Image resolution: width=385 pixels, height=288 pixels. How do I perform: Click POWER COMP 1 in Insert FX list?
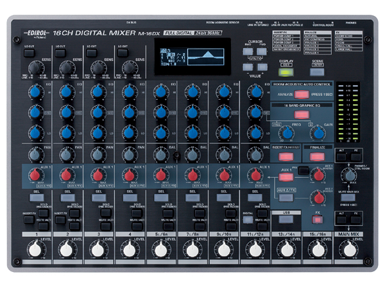[286, 36]
